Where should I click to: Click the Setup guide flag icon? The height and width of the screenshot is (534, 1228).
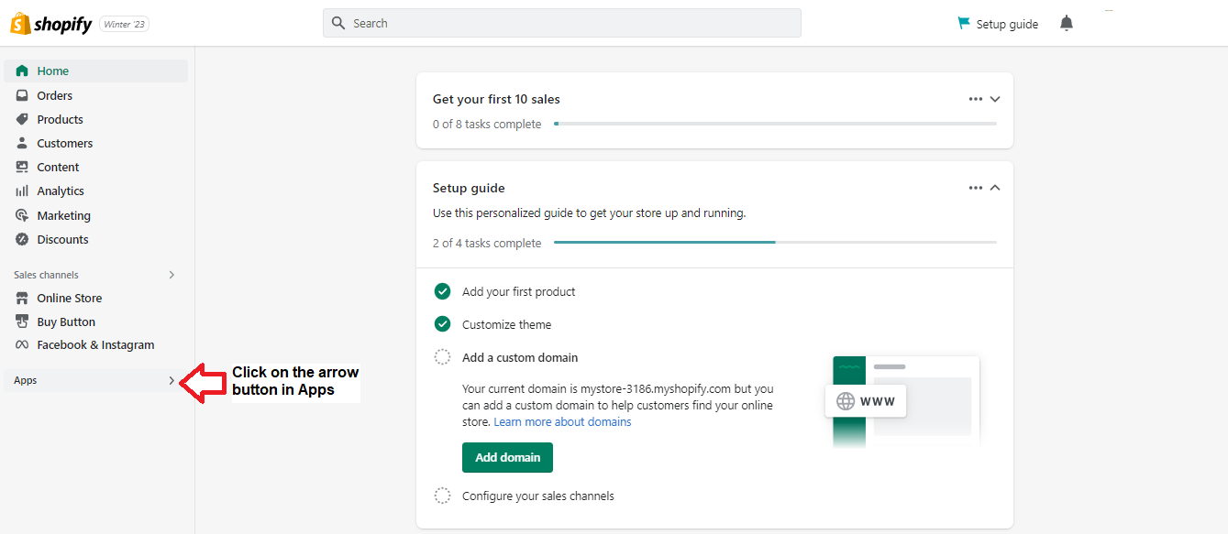(964, 23)
